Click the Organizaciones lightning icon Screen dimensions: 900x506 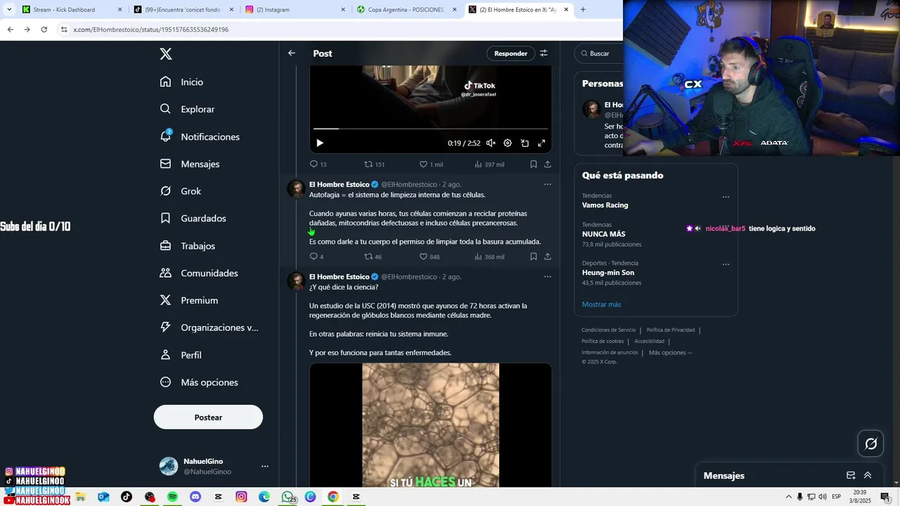(x=165, y=327)
